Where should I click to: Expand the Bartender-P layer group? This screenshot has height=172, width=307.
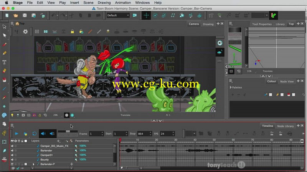[33, 164]
